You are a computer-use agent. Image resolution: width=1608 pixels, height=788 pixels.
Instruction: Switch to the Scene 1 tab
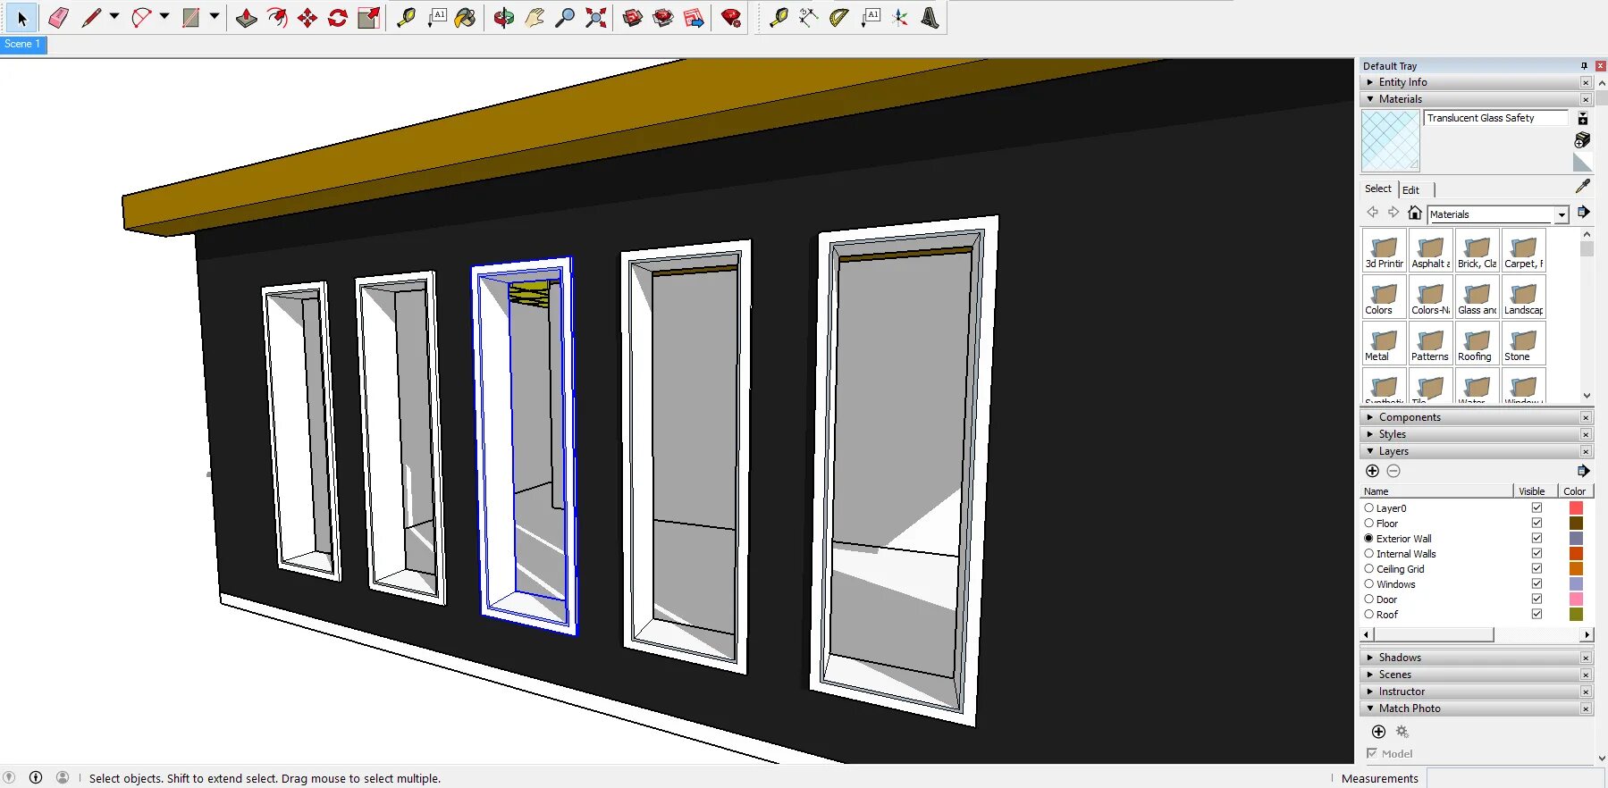point(23,44)
